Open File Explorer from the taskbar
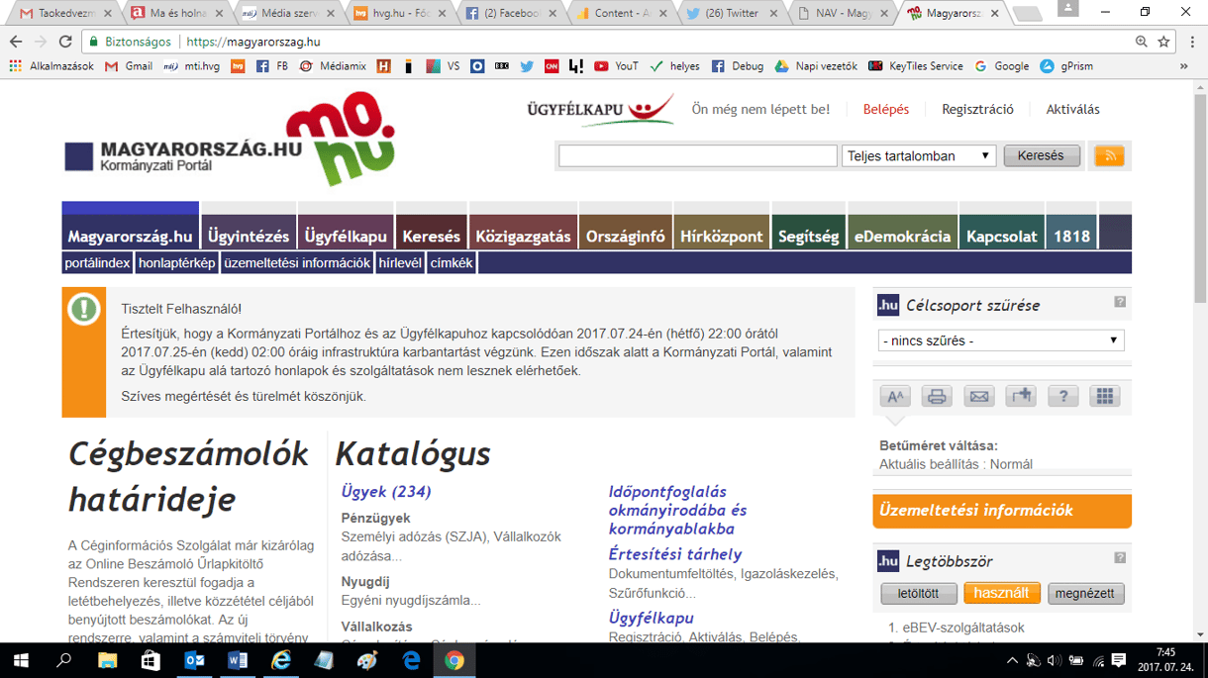This screenshot has width=1208, height=678. tap(107, 660)
